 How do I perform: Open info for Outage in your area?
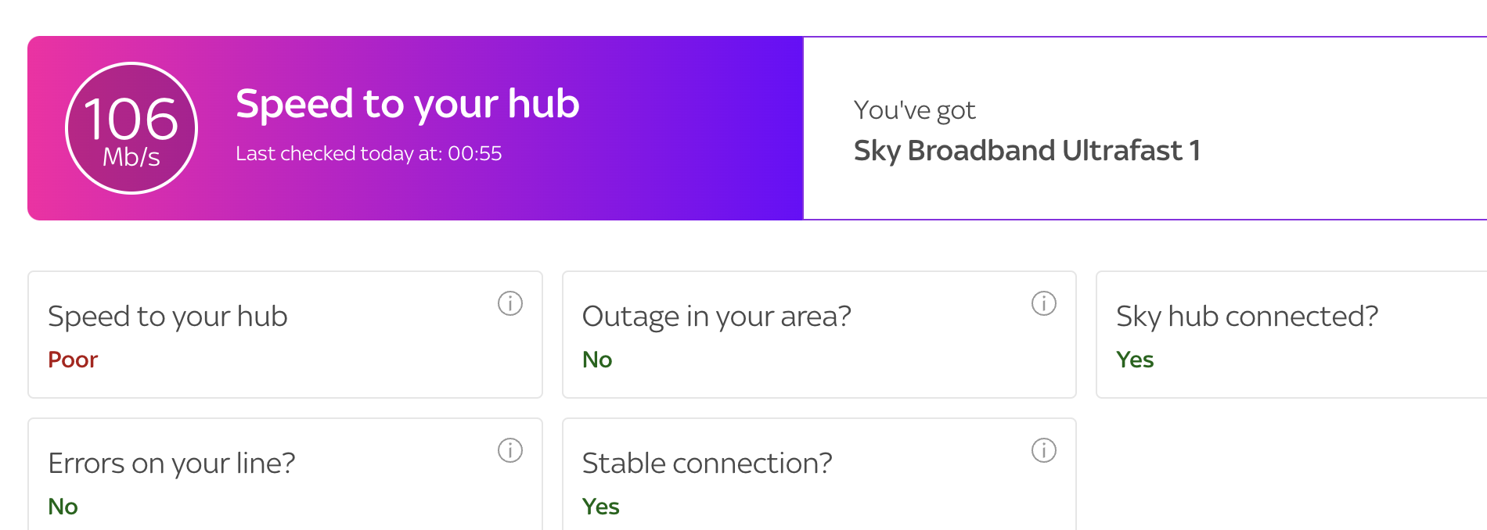(1045, 303)
